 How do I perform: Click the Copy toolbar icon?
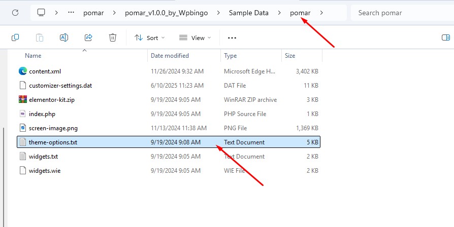click(15, 37)
